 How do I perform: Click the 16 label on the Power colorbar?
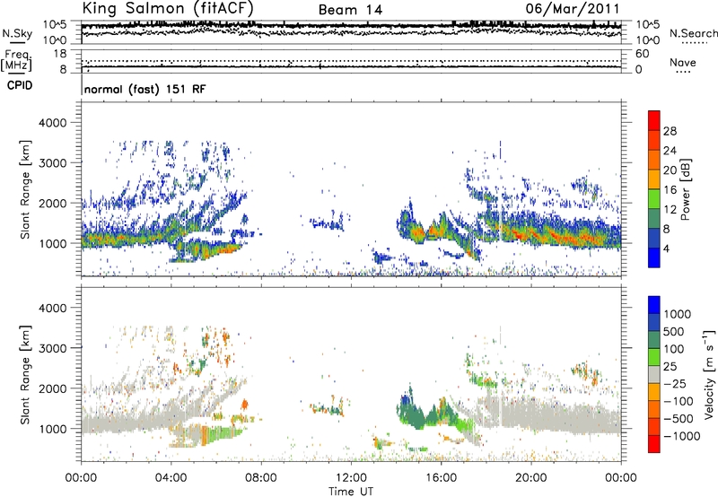click(x=670, y=190)
